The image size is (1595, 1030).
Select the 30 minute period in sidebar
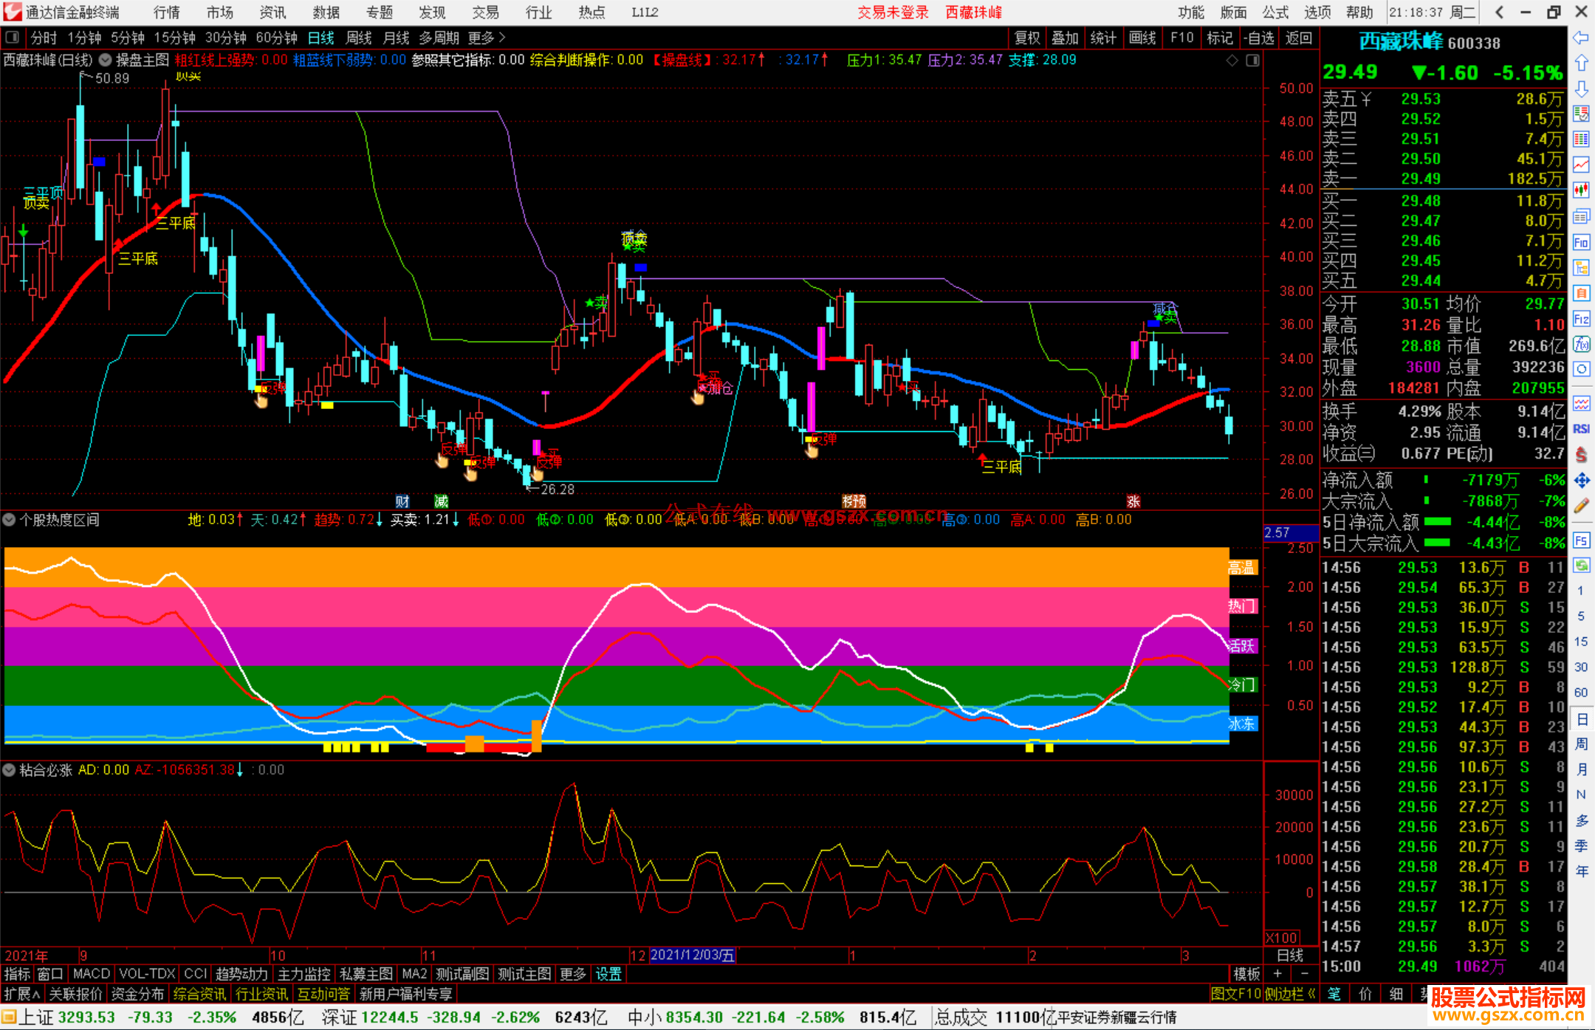tap(1581, 667)
